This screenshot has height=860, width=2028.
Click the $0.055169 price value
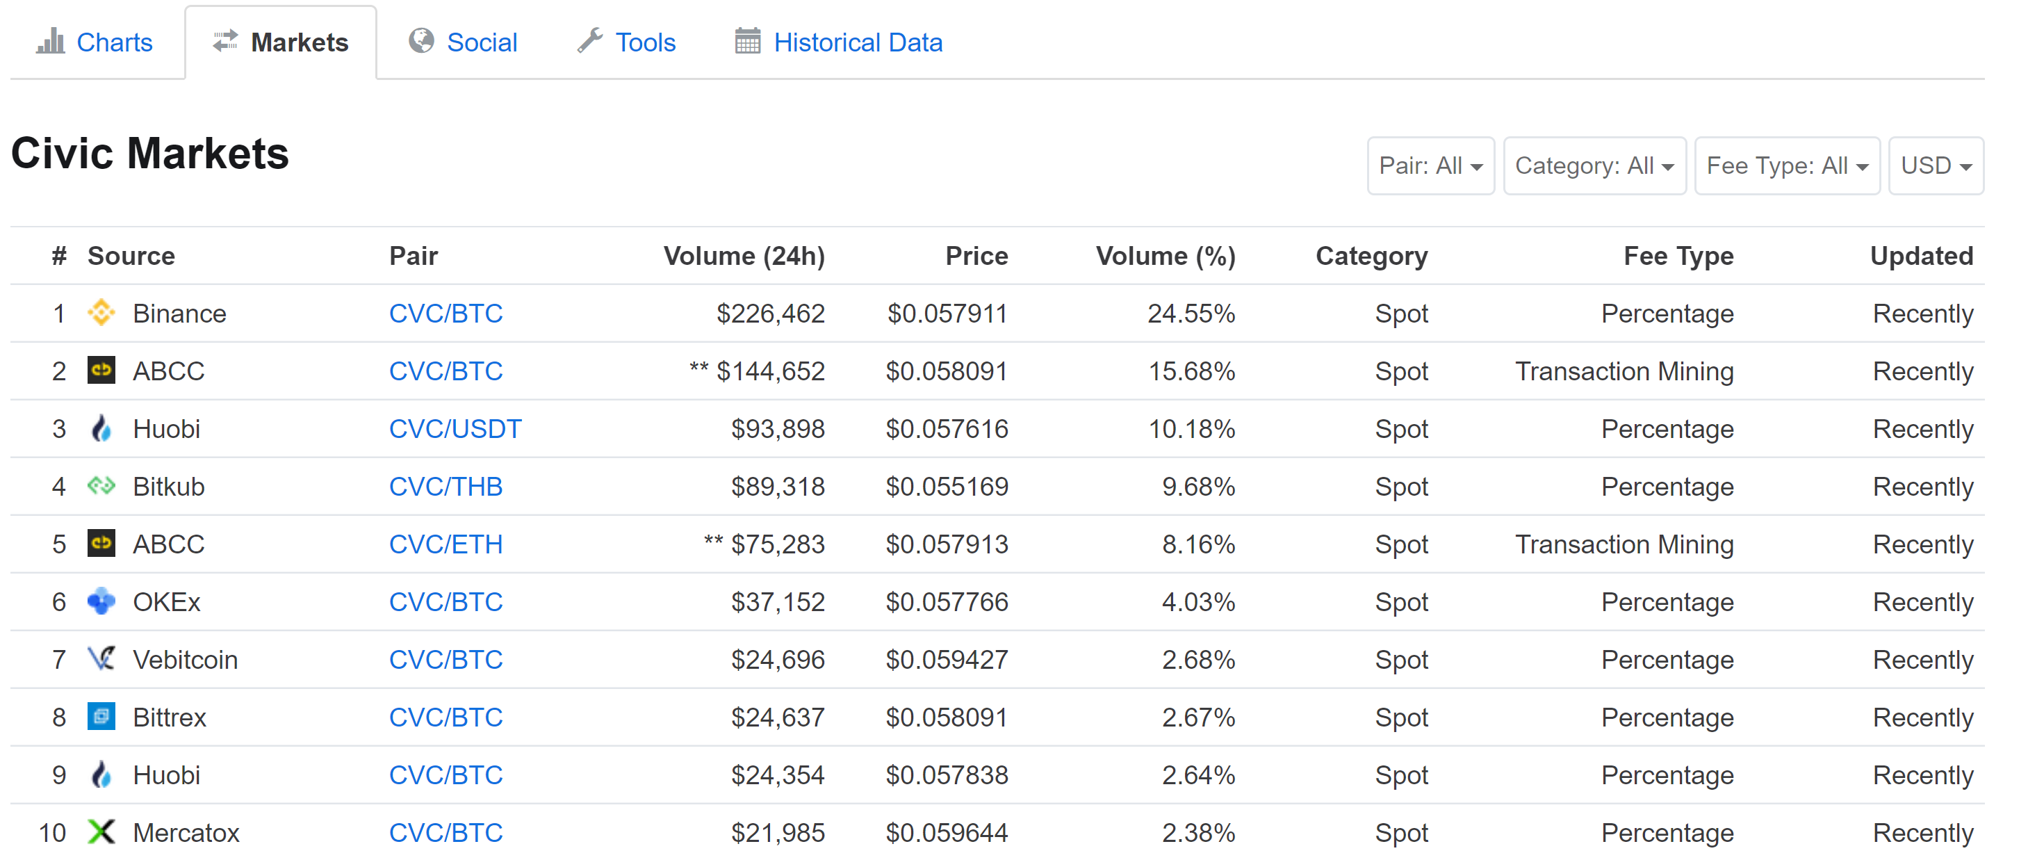pyautogui.click(x=947, y=487)
